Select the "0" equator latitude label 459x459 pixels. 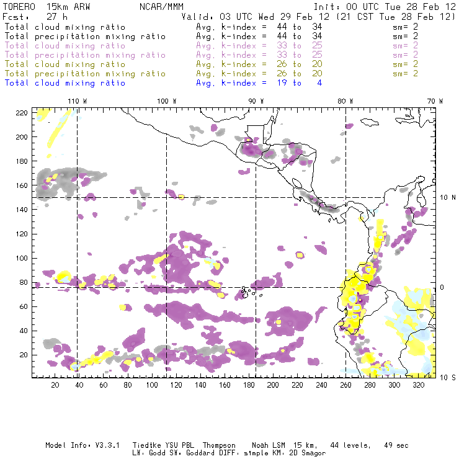point(442,287)
